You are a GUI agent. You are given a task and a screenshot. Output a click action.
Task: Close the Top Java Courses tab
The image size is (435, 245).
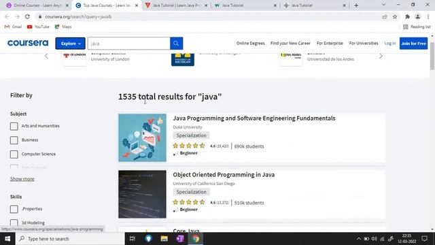pos(136,5)
